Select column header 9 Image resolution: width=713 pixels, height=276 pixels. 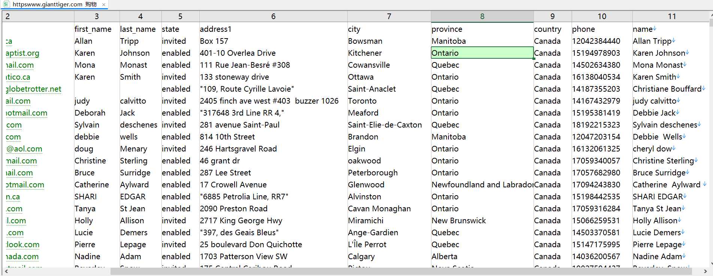pyautogui.click(x=552, y=16)
